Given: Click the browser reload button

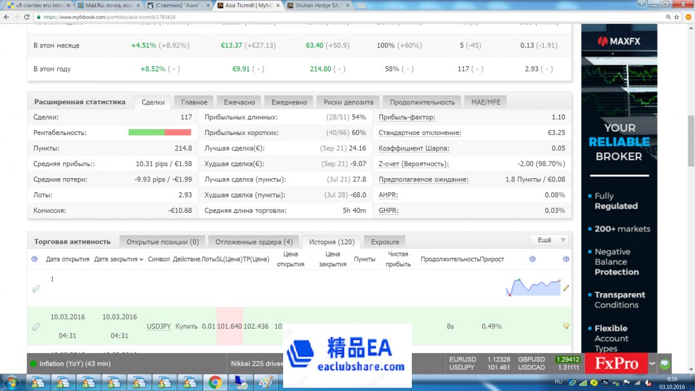Looking at the screenshot, I should pyautogui.click(x=28, y=17).
